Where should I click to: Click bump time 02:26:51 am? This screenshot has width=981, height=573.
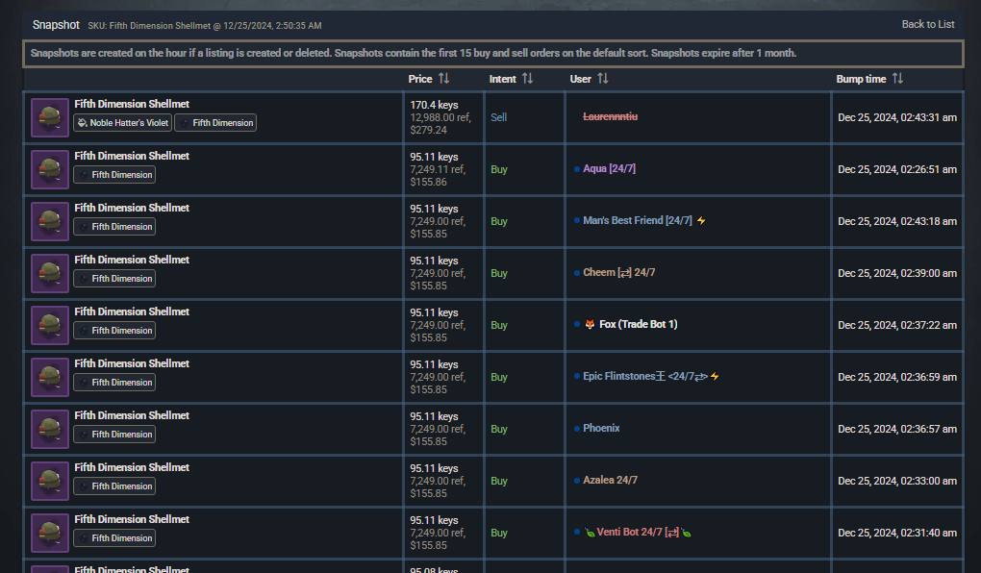click(x=897, y=169)
